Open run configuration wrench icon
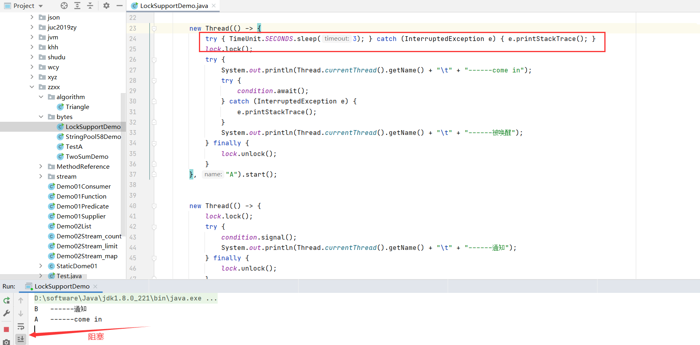Viewport: 700px width, 345px height. (6, 314)
